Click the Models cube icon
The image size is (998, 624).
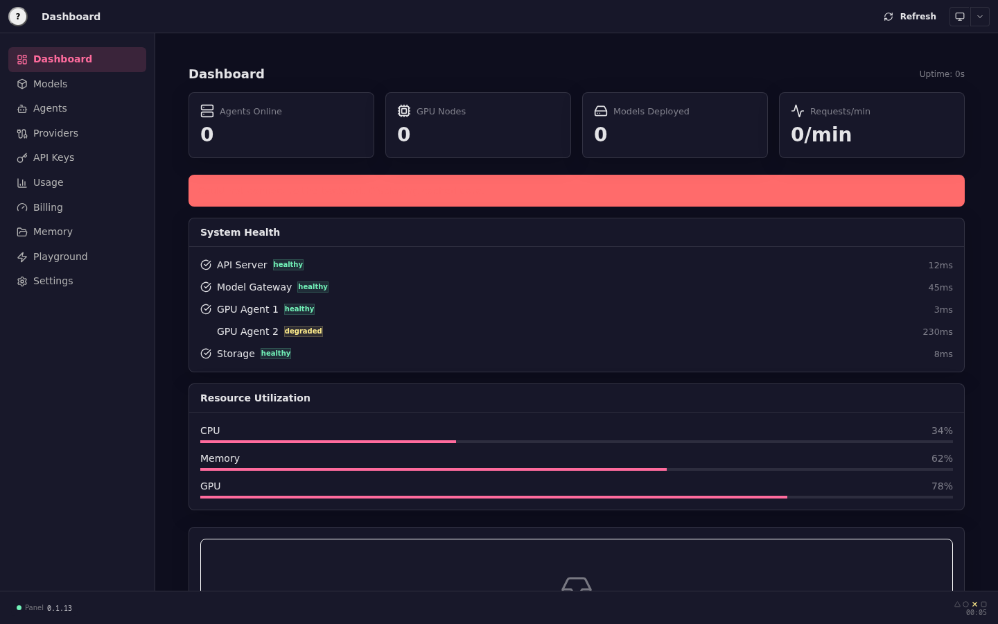[22, 84]
